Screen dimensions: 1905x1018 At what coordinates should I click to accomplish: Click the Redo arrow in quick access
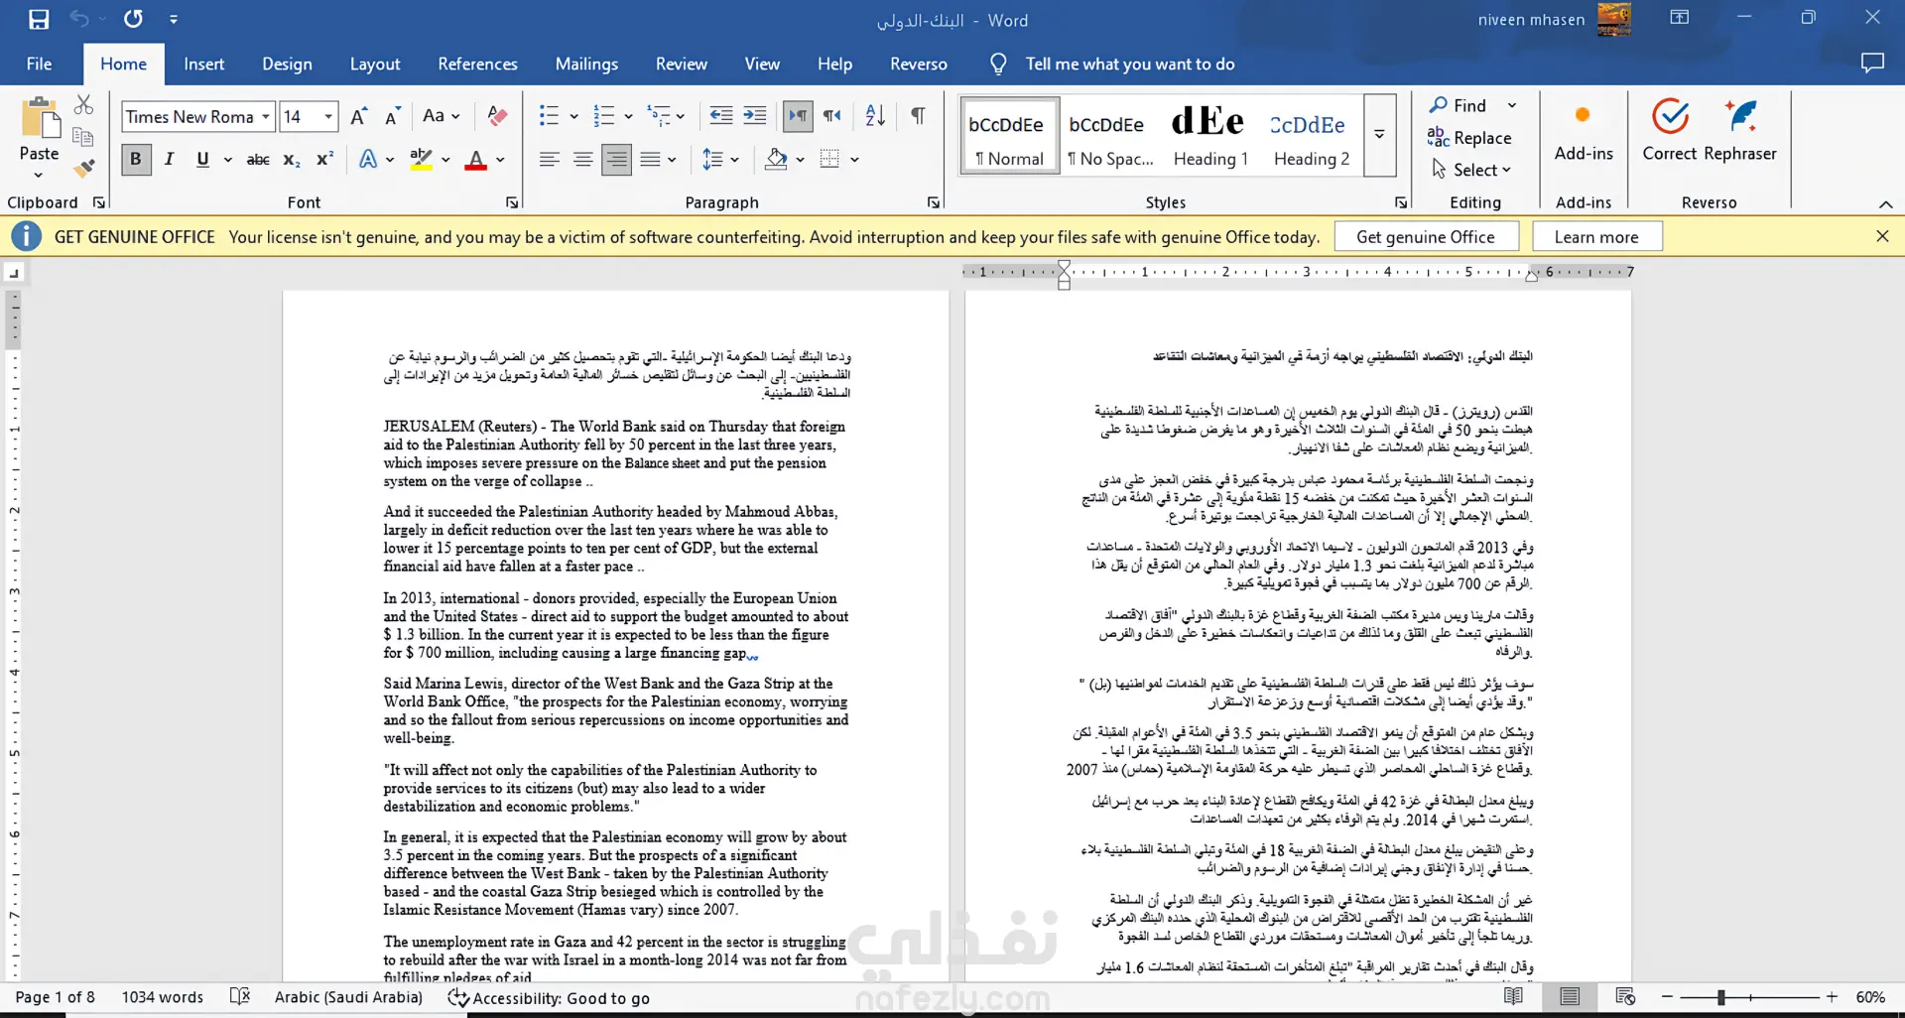click(x=133, y=19)
